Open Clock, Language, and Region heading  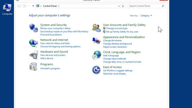pos(122,52)
